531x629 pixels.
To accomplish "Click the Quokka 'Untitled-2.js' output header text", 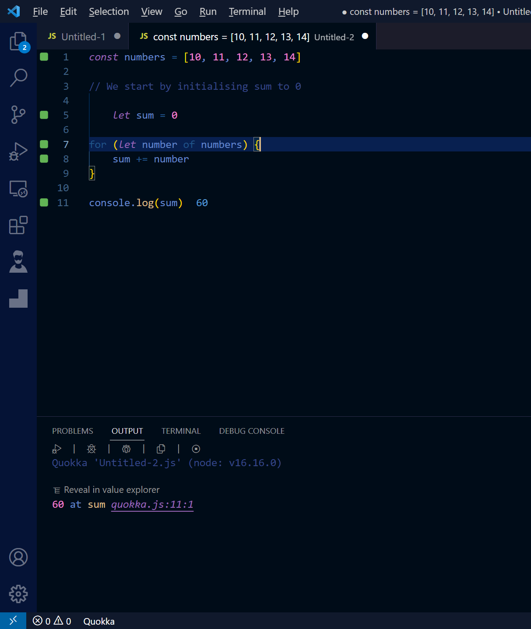I will 167,463.
